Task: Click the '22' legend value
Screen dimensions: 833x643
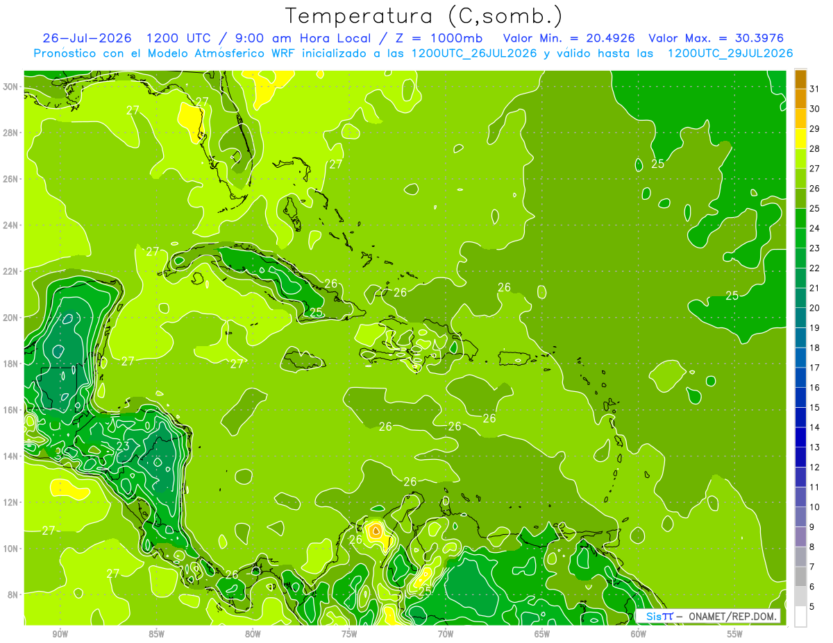Action: pos(815,268)
